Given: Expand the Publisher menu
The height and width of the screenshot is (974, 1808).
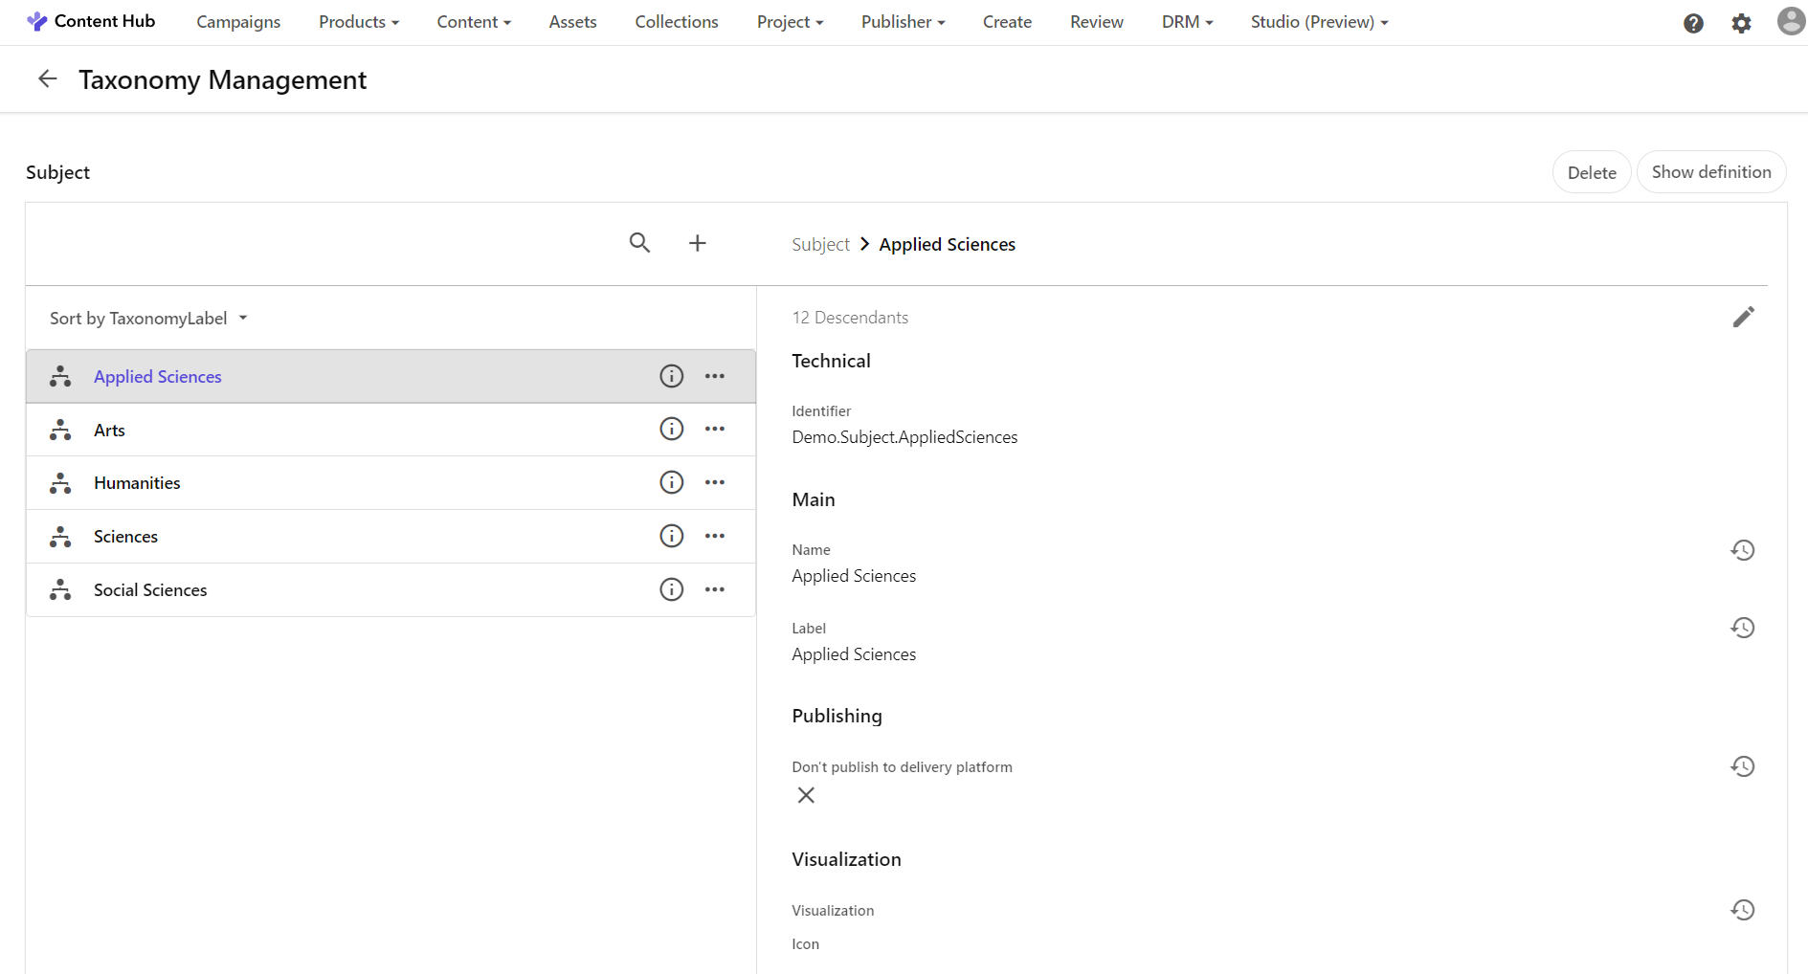Looking at the screenshot, I should point(901,21).
